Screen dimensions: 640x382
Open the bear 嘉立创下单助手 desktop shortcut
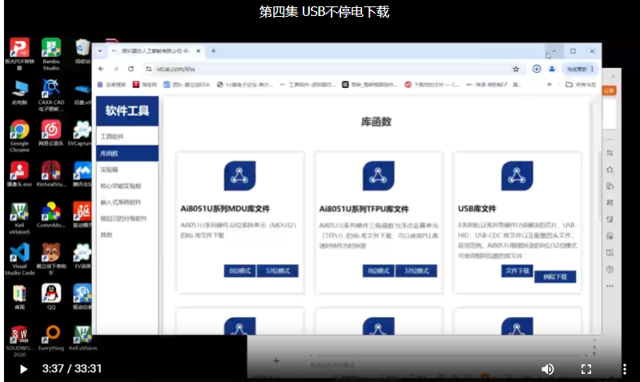tap(51, 259)
